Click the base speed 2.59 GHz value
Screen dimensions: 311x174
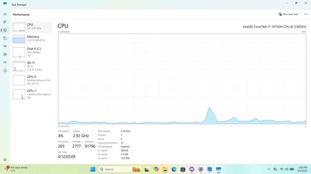[x=126, y=131]
